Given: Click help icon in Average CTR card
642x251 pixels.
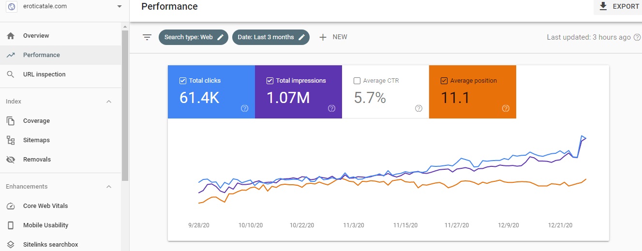Looking at the screenshot, I should pos(418,108).
